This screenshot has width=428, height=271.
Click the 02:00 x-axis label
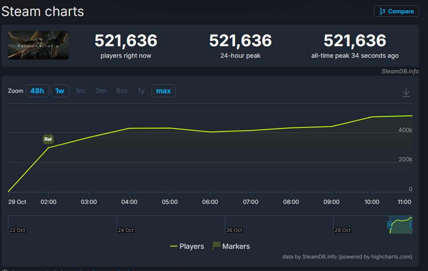click(48, 202)
